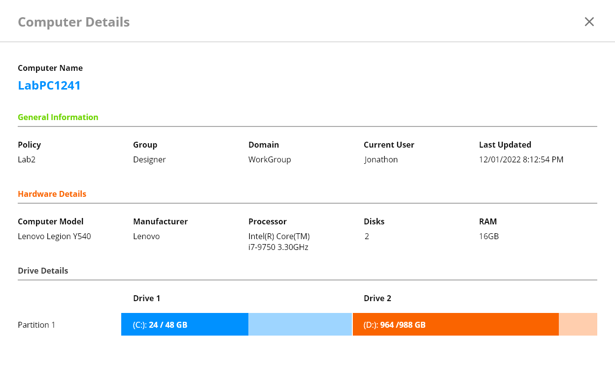Click the Drive Details section heading
Viewport: 615px width, 372px height.
tap(43, 271)
